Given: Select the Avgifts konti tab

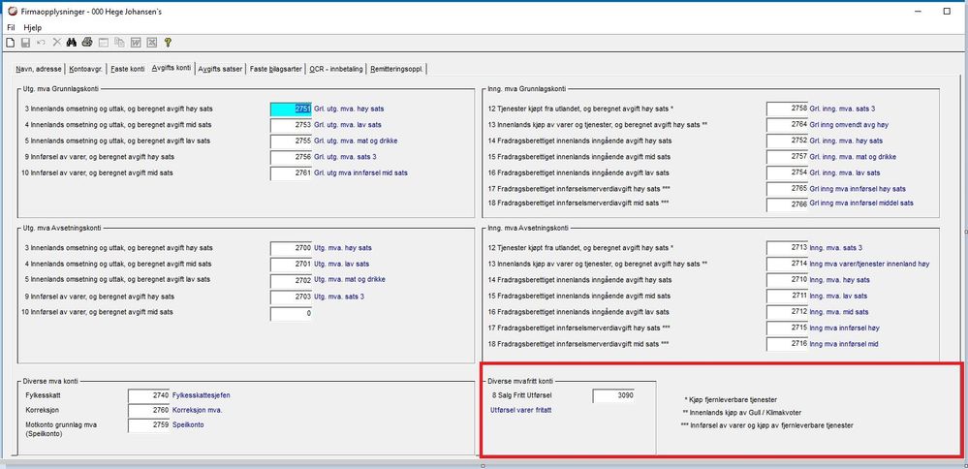Looking at the screenshot, I should (x=171, y=68).
